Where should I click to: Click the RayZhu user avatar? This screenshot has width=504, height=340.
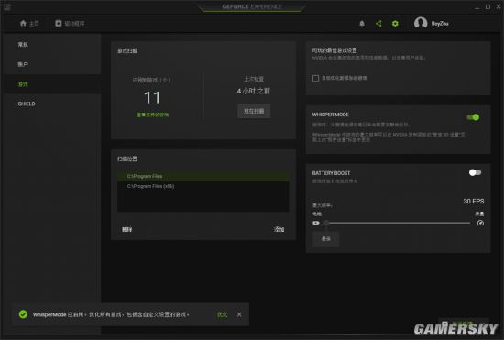(421, 23)
